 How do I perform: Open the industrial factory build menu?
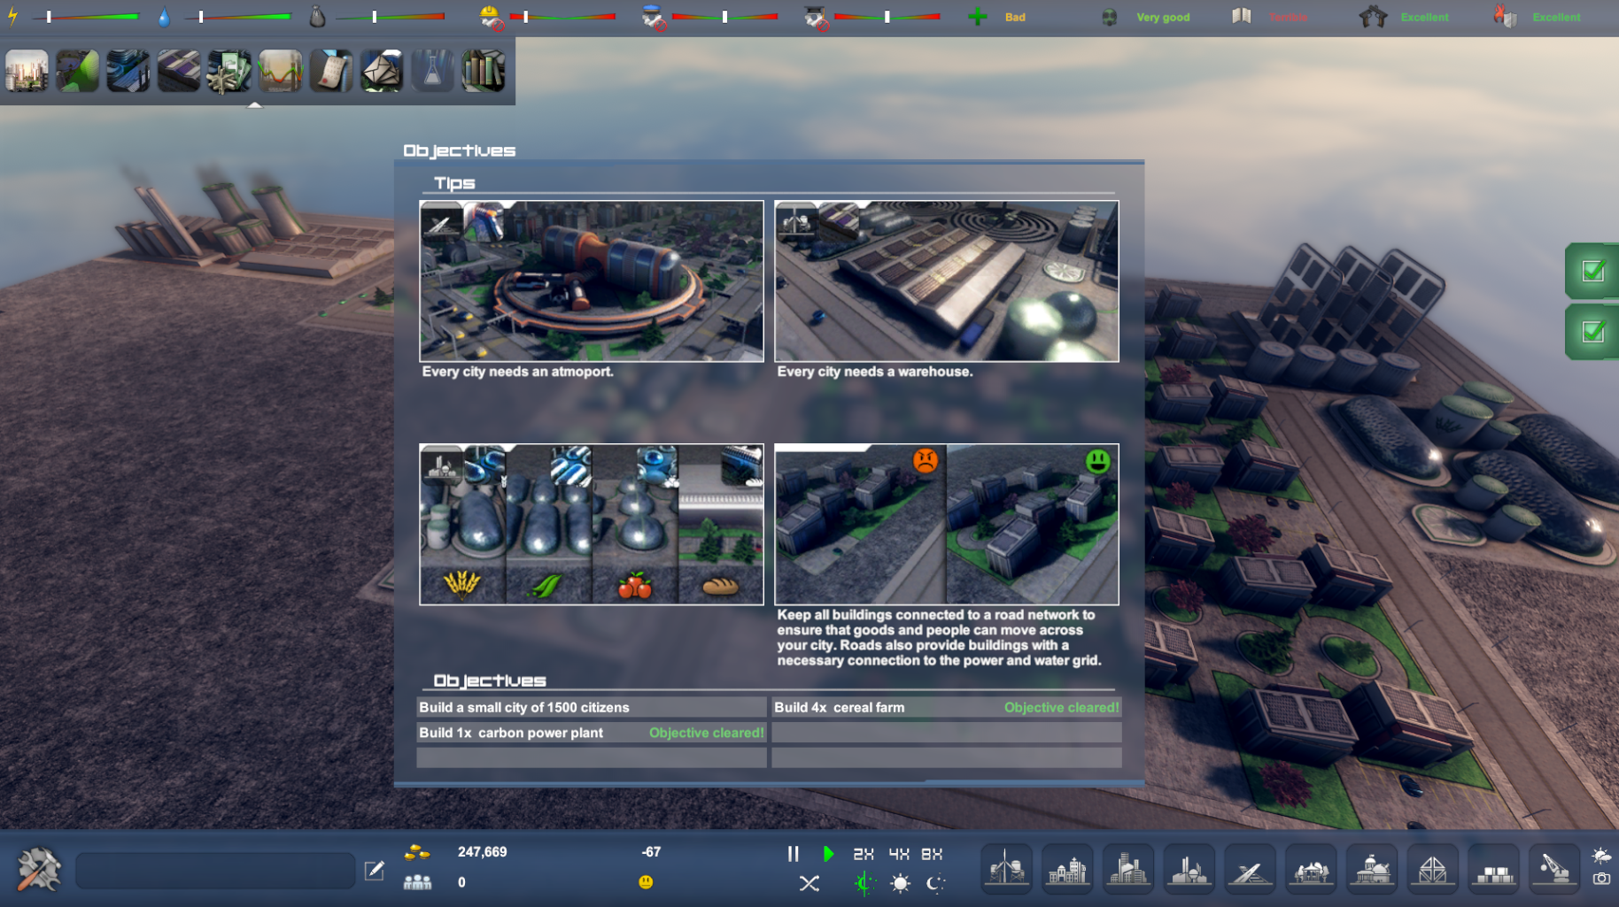[1189, 869]
